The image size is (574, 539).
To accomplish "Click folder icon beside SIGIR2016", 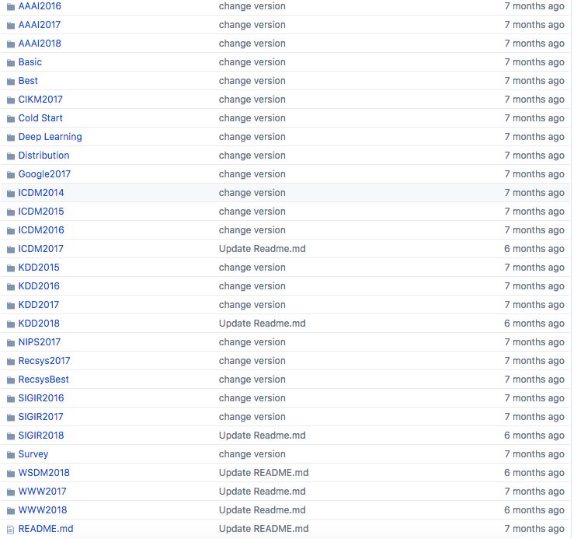I will coord(11,399).
